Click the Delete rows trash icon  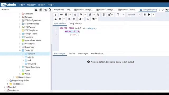point(104,15)
